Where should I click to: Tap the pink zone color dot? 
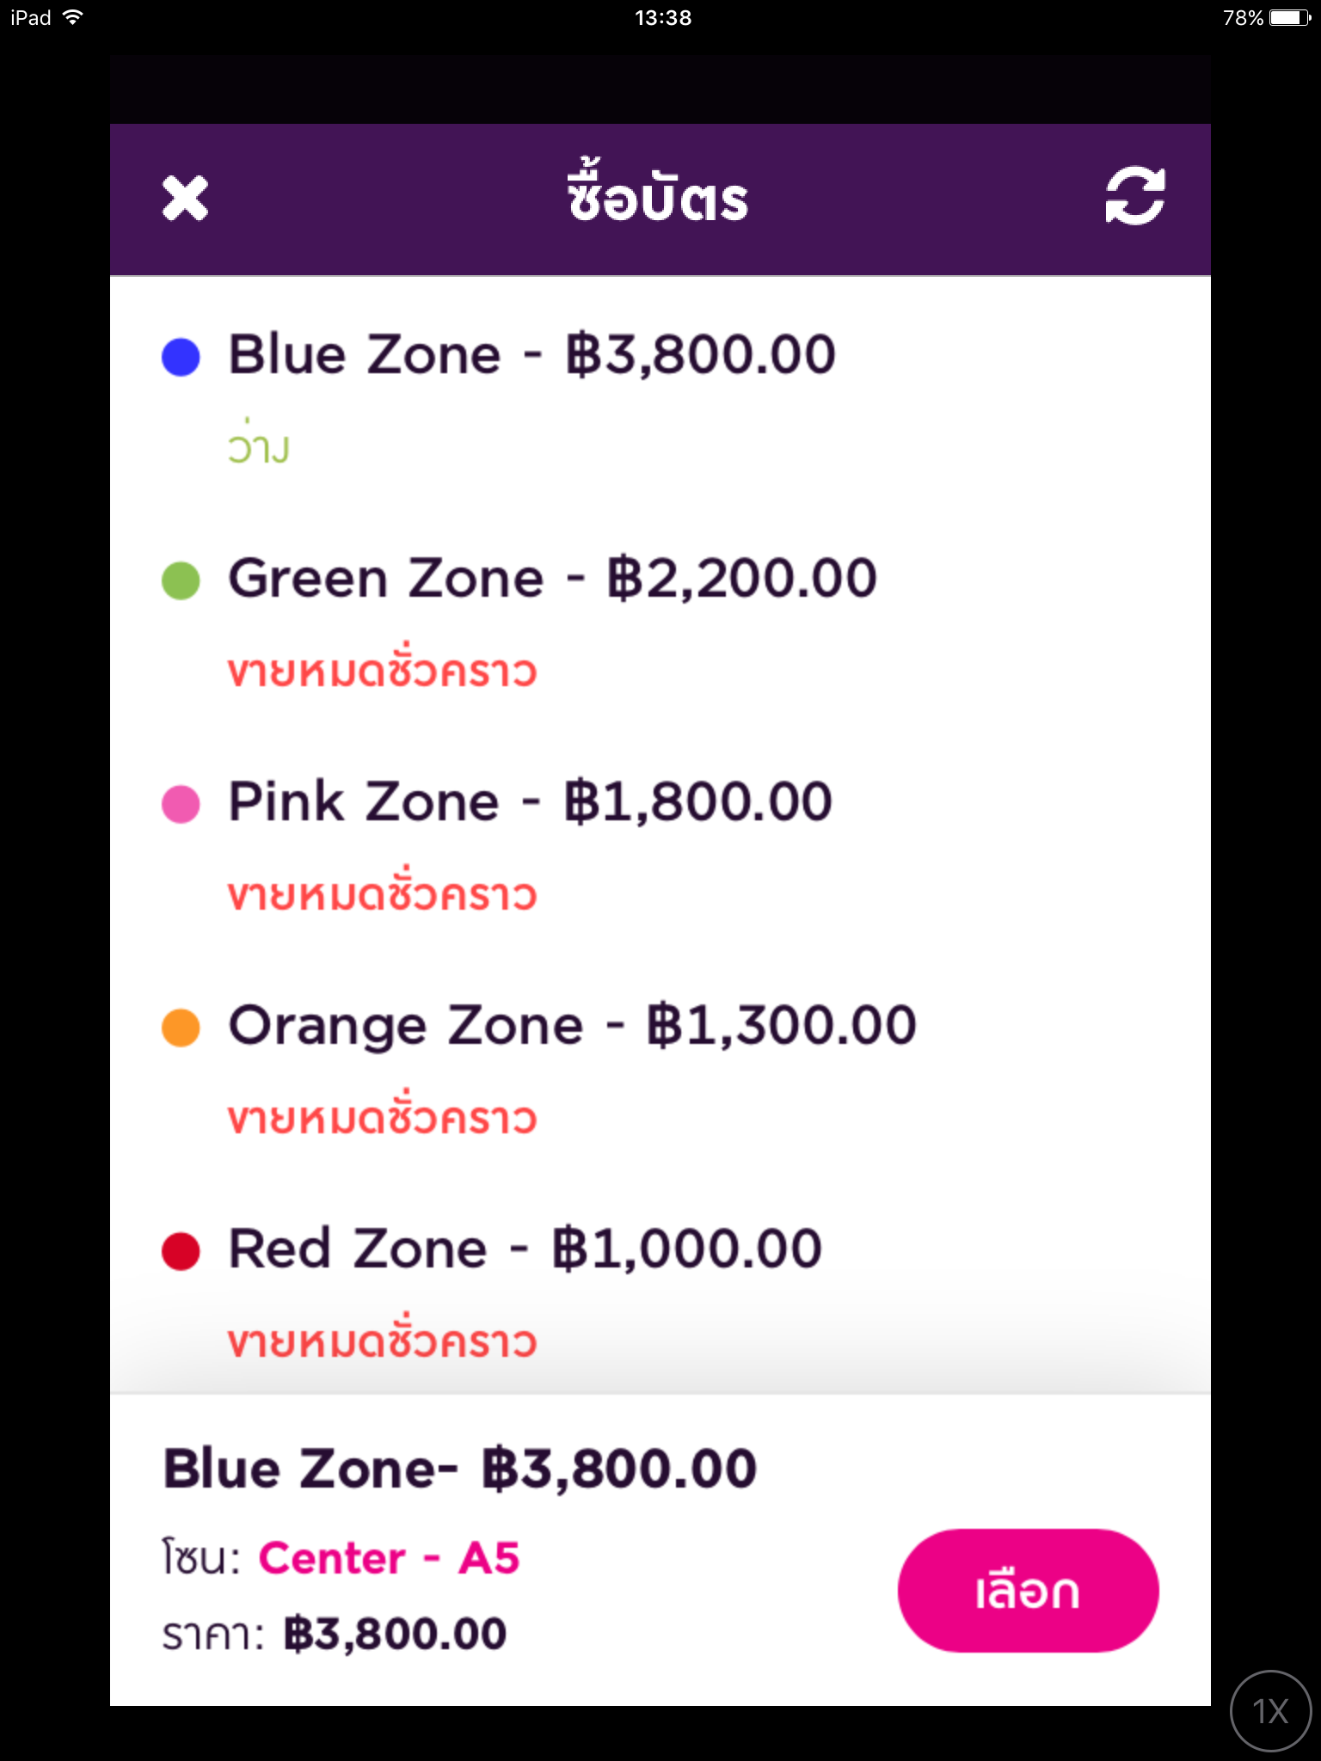click(181, 803)
